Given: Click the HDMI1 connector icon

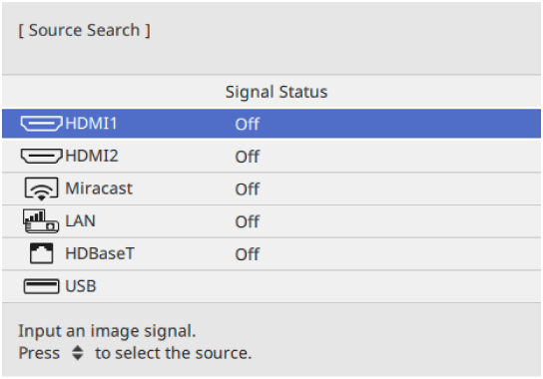Looking at the screenshot, I should [x=42, y=124].
